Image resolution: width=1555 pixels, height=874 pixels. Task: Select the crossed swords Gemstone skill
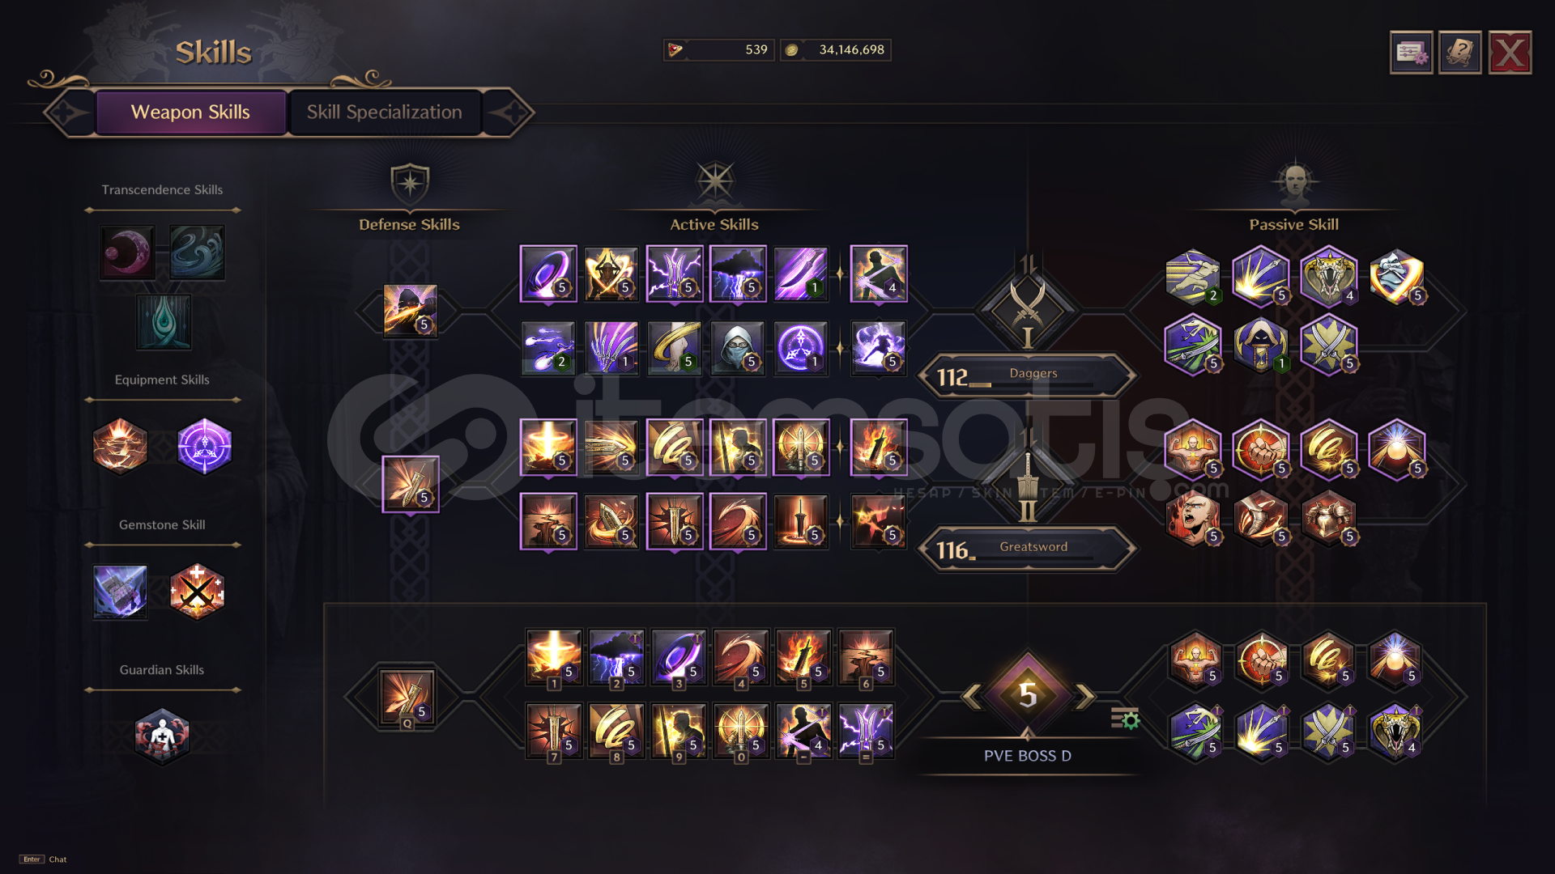pyautogui.click(x=197, y=592)
